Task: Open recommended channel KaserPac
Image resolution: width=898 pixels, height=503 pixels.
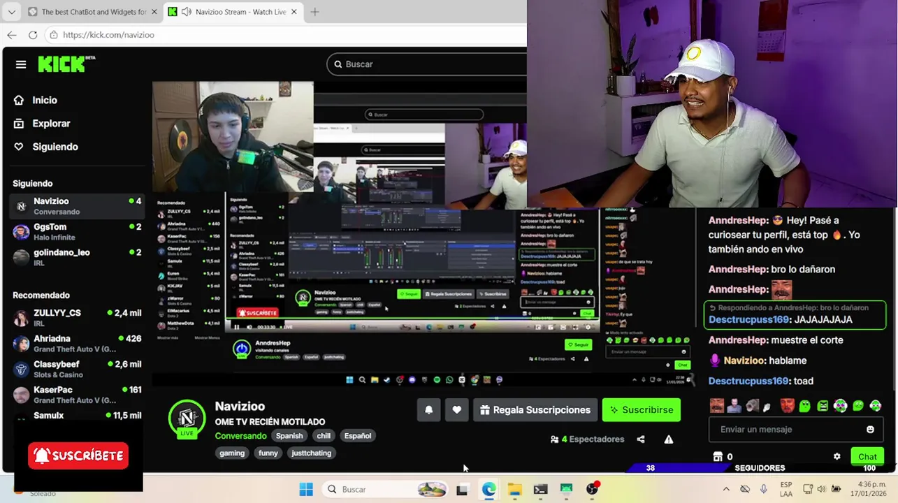Action: [x=77, y=395]
